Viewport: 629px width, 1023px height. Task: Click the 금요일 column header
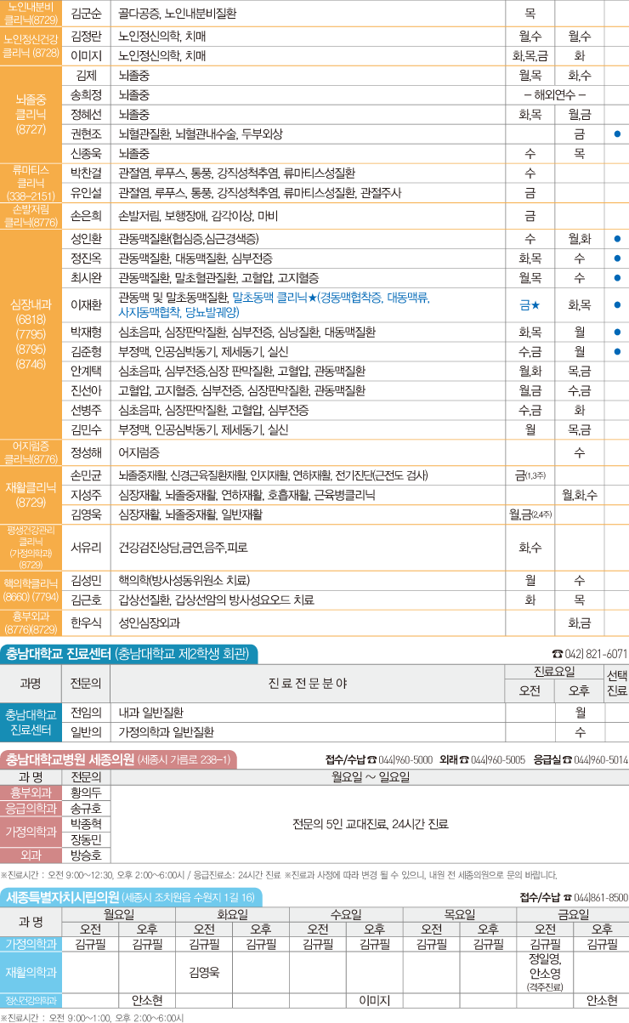point(573,914)
